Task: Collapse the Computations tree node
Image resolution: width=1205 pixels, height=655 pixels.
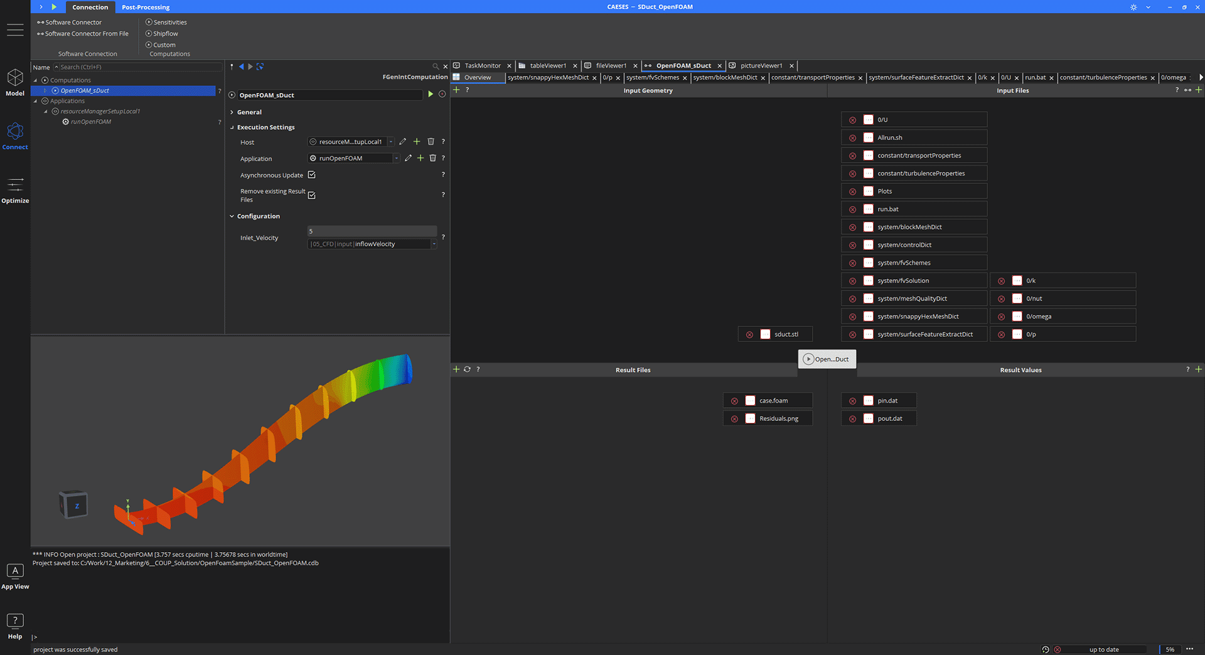Action: point(35,80)
